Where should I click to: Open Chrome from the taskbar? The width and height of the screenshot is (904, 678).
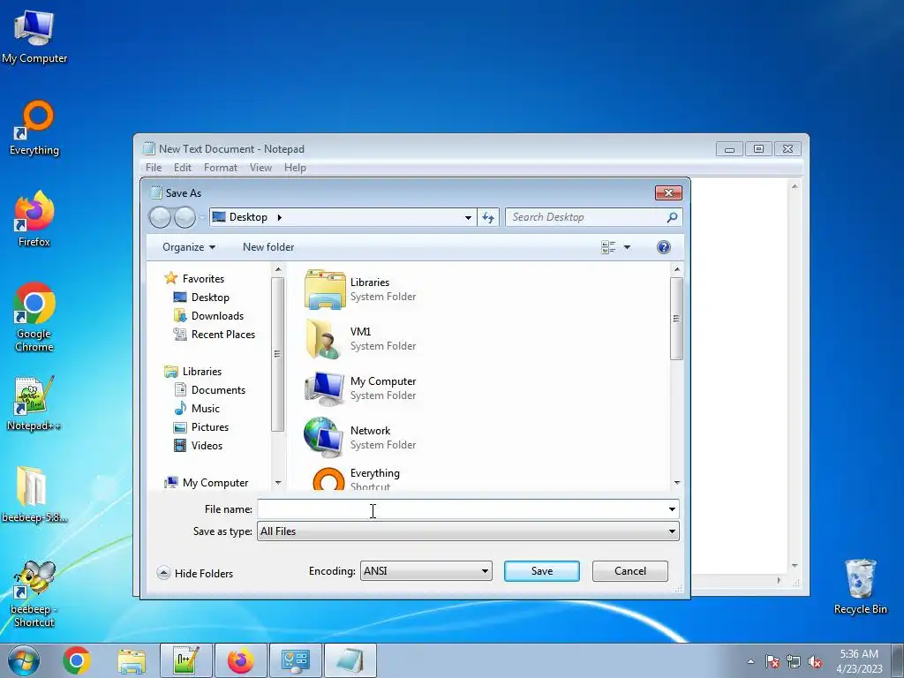[x=77, y=660]
